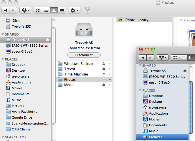Open SparkyMemorandum2 item in the sidebar
Screen dimensions: 195x141
pos(26,123)
